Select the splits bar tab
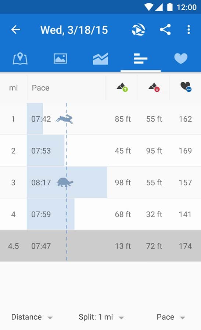This screenshot has width=201, height=330. coord(141,58)
